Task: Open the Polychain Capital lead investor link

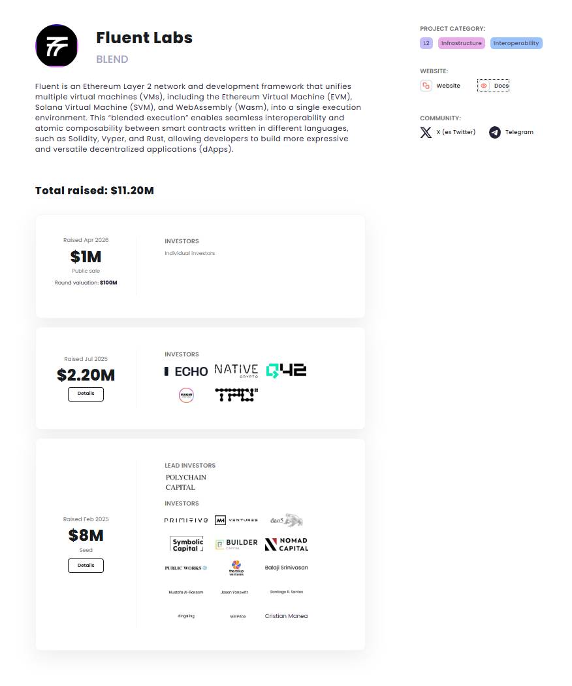Action: [x=185, y=482]
